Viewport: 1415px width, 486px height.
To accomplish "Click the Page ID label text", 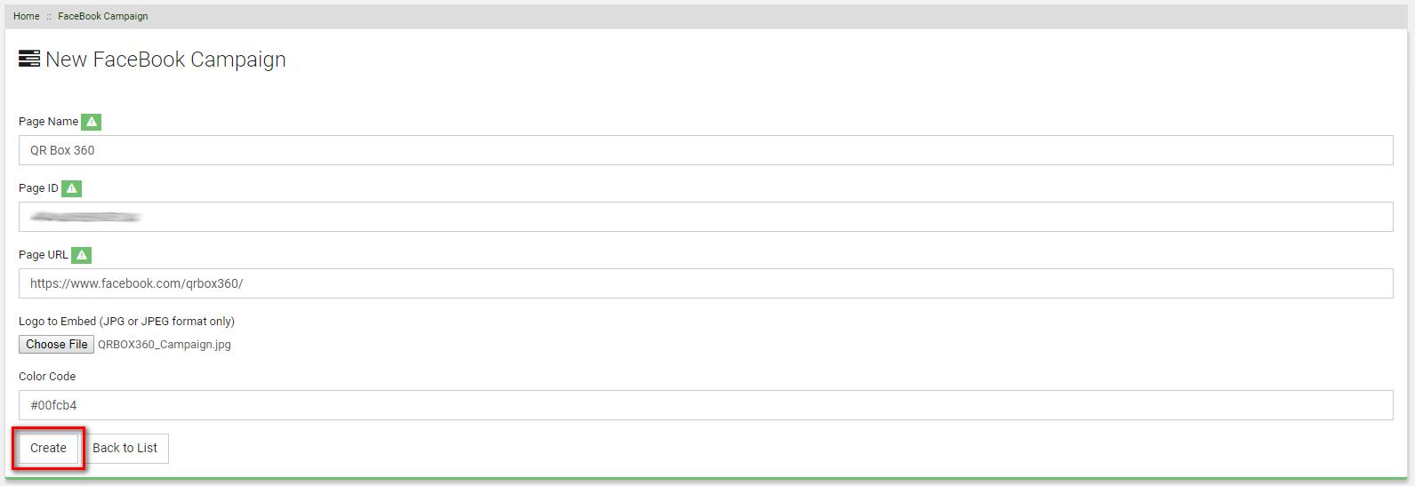I will [x=38, y=188].
